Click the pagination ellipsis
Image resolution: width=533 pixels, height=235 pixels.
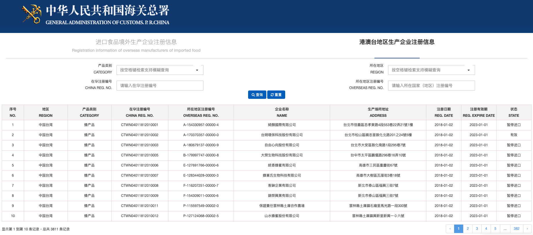[505, 229]
